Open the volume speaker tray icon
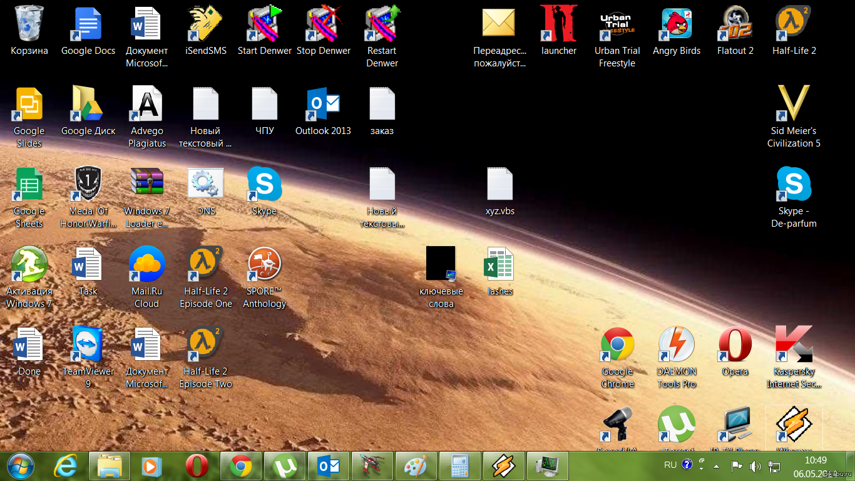This screenshot has height=481, width=855. tap(755, 465)
